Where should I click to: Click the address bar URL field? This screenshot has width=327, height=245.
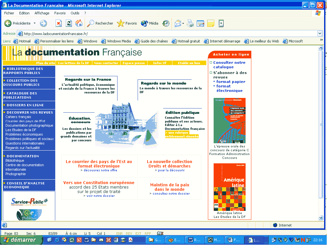[169, 33]
